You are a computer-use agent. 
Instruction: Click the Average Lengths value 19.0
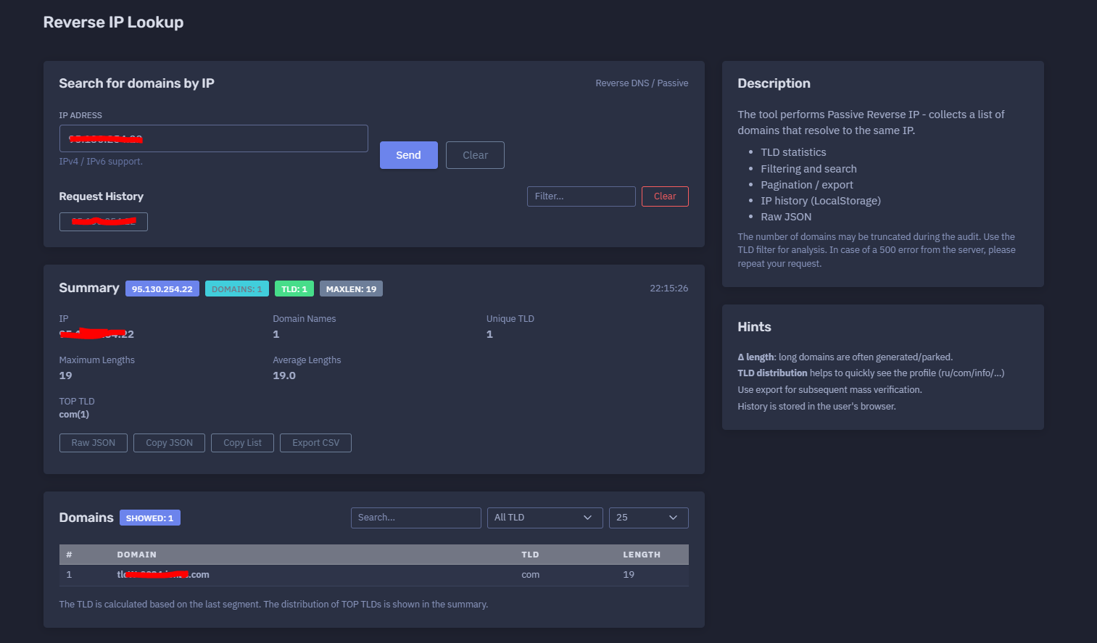click(x=284, y=376)
